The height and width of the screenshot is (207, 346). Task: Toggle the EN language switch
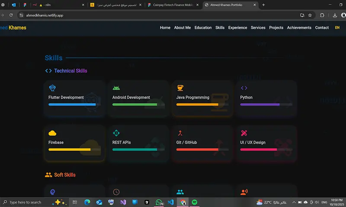337,28
